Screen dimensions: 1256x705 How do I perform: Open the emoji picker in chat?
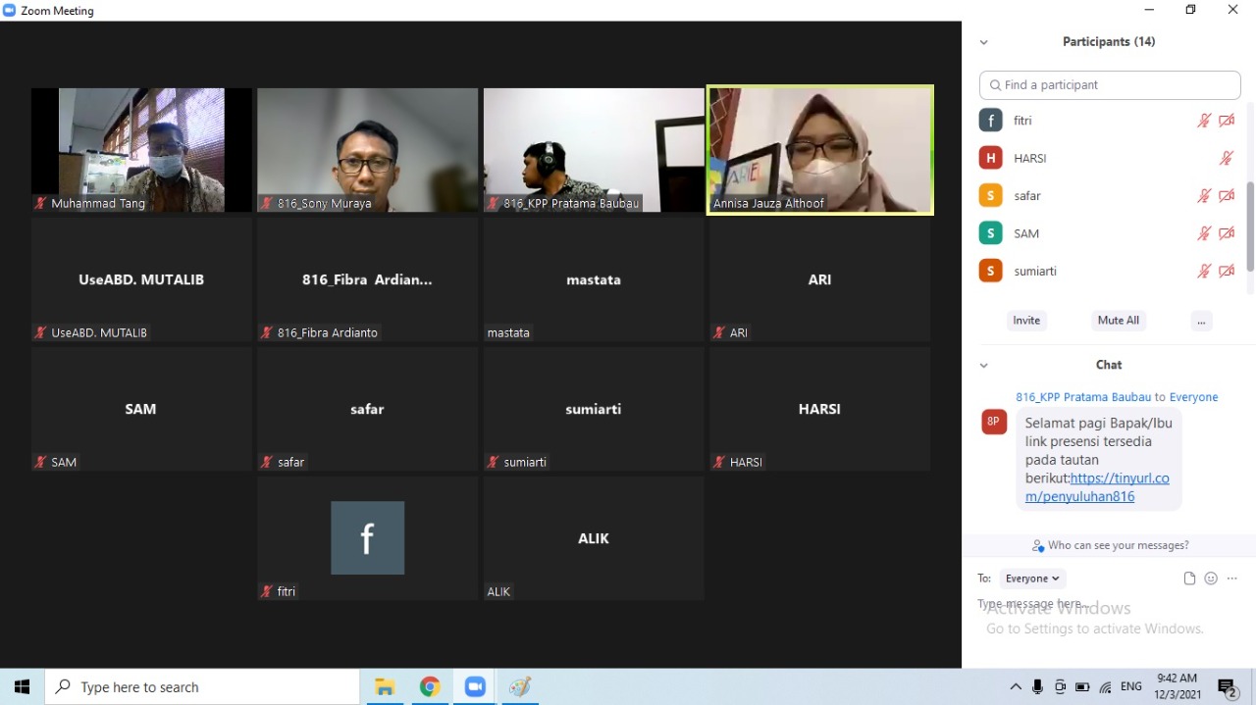point(1211,579)
